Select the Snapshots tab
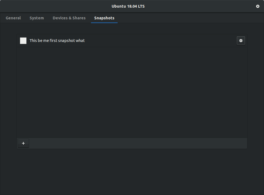The image size is (264, 195). point(104,18)
